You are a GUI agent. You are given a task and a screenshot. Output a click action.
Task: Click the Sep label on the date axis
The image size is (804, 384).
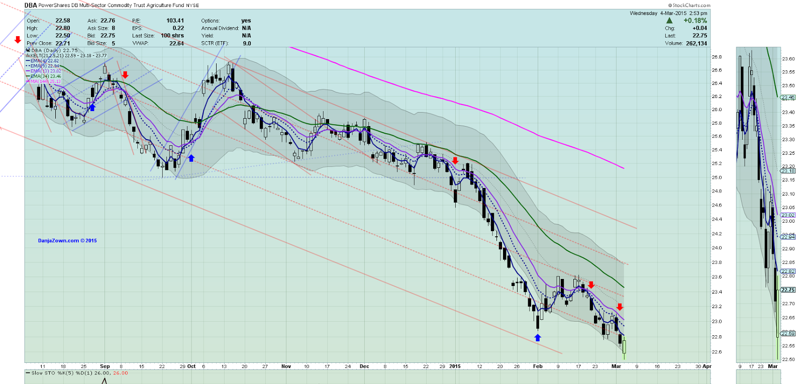(x=105, y=366)
